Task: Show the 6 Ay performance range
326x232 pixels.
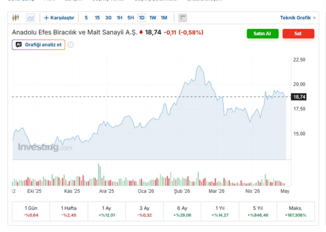Action: click(x=182, y=211)
